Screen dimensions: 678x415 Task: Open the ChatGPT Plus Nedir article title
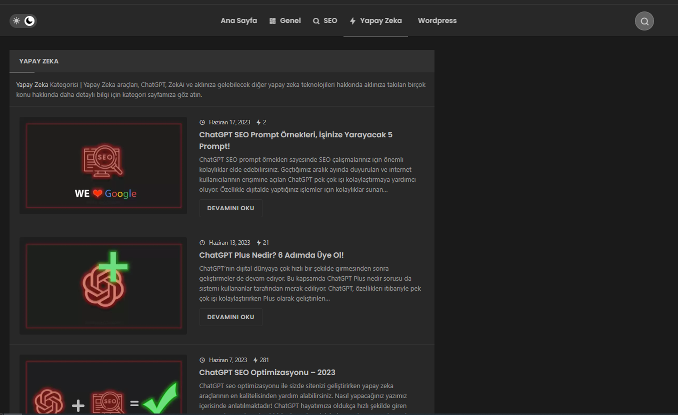pyautogui.click(x=271, y=255)
